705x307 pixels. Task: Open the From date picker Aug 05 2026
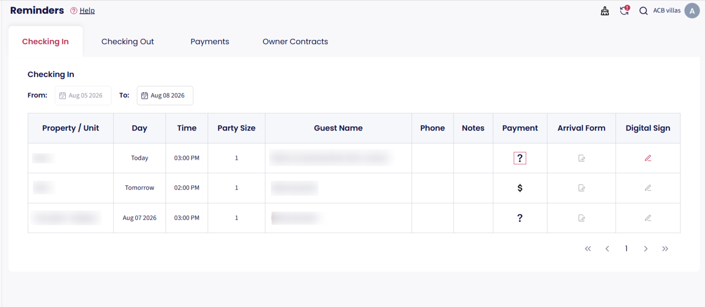click(x=83, y=95)
